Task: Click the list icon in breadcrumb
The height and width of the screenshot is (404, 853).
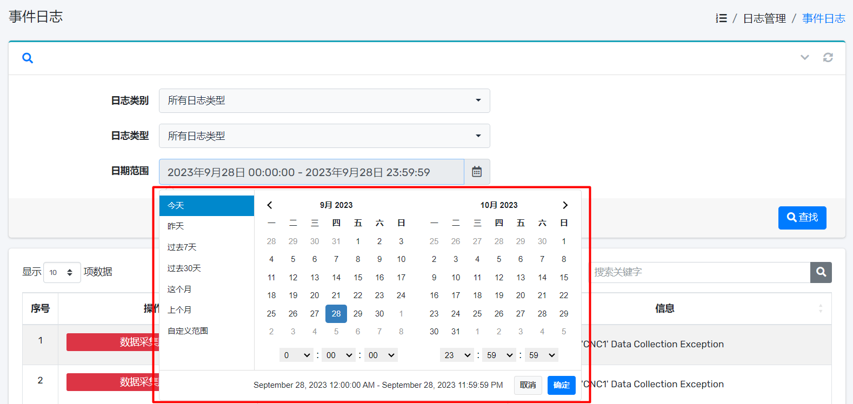Action: pos(721,18)
